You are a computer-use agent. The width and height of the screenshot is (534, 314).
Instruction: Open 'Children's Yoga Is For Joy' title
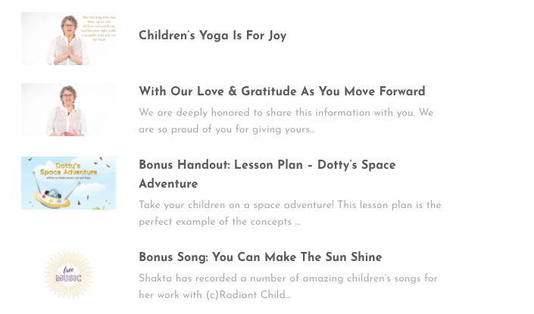(x=212, y=36)
